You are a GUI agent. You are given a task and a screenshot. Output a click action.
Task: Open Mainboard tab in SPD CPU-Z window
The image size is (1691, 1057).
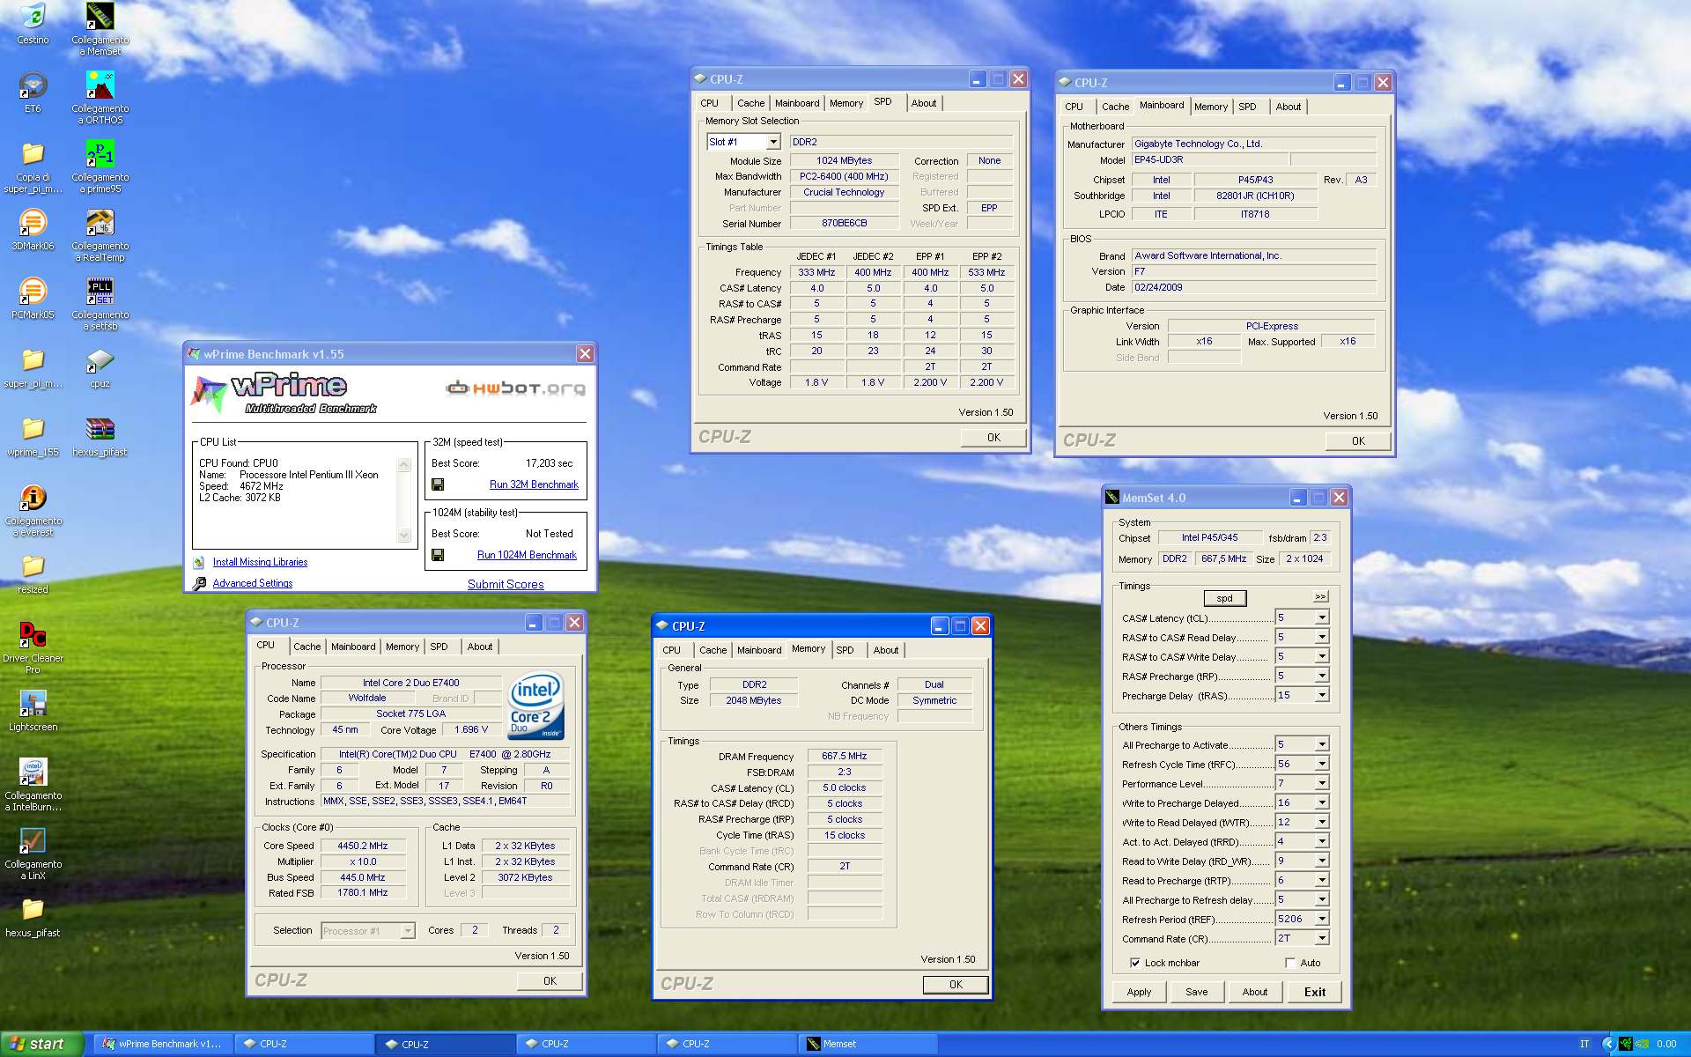pos(797,103)
